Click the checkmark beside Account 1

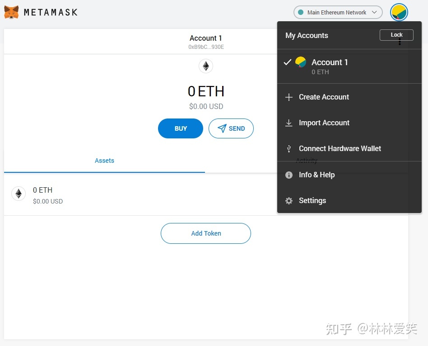click(x=288, y=62)
